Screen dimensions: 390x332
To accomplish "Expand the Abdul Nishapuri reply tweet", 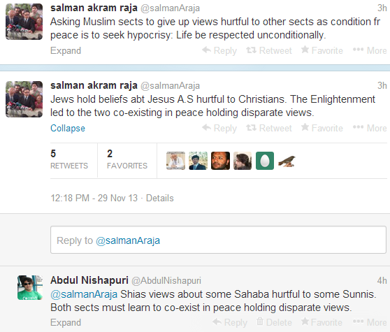I will pyautogui.click(x=66, y=322).
